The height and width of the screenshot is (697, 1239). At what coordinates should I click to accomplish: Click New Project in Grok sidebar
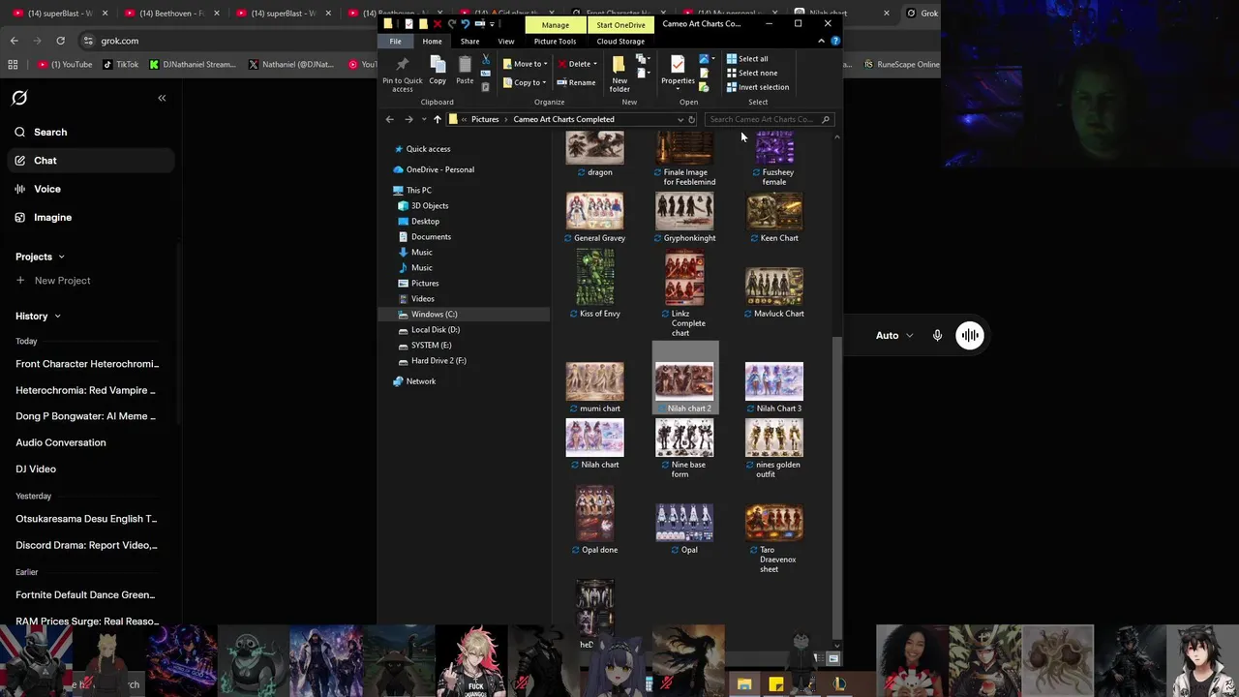[53, 280]
